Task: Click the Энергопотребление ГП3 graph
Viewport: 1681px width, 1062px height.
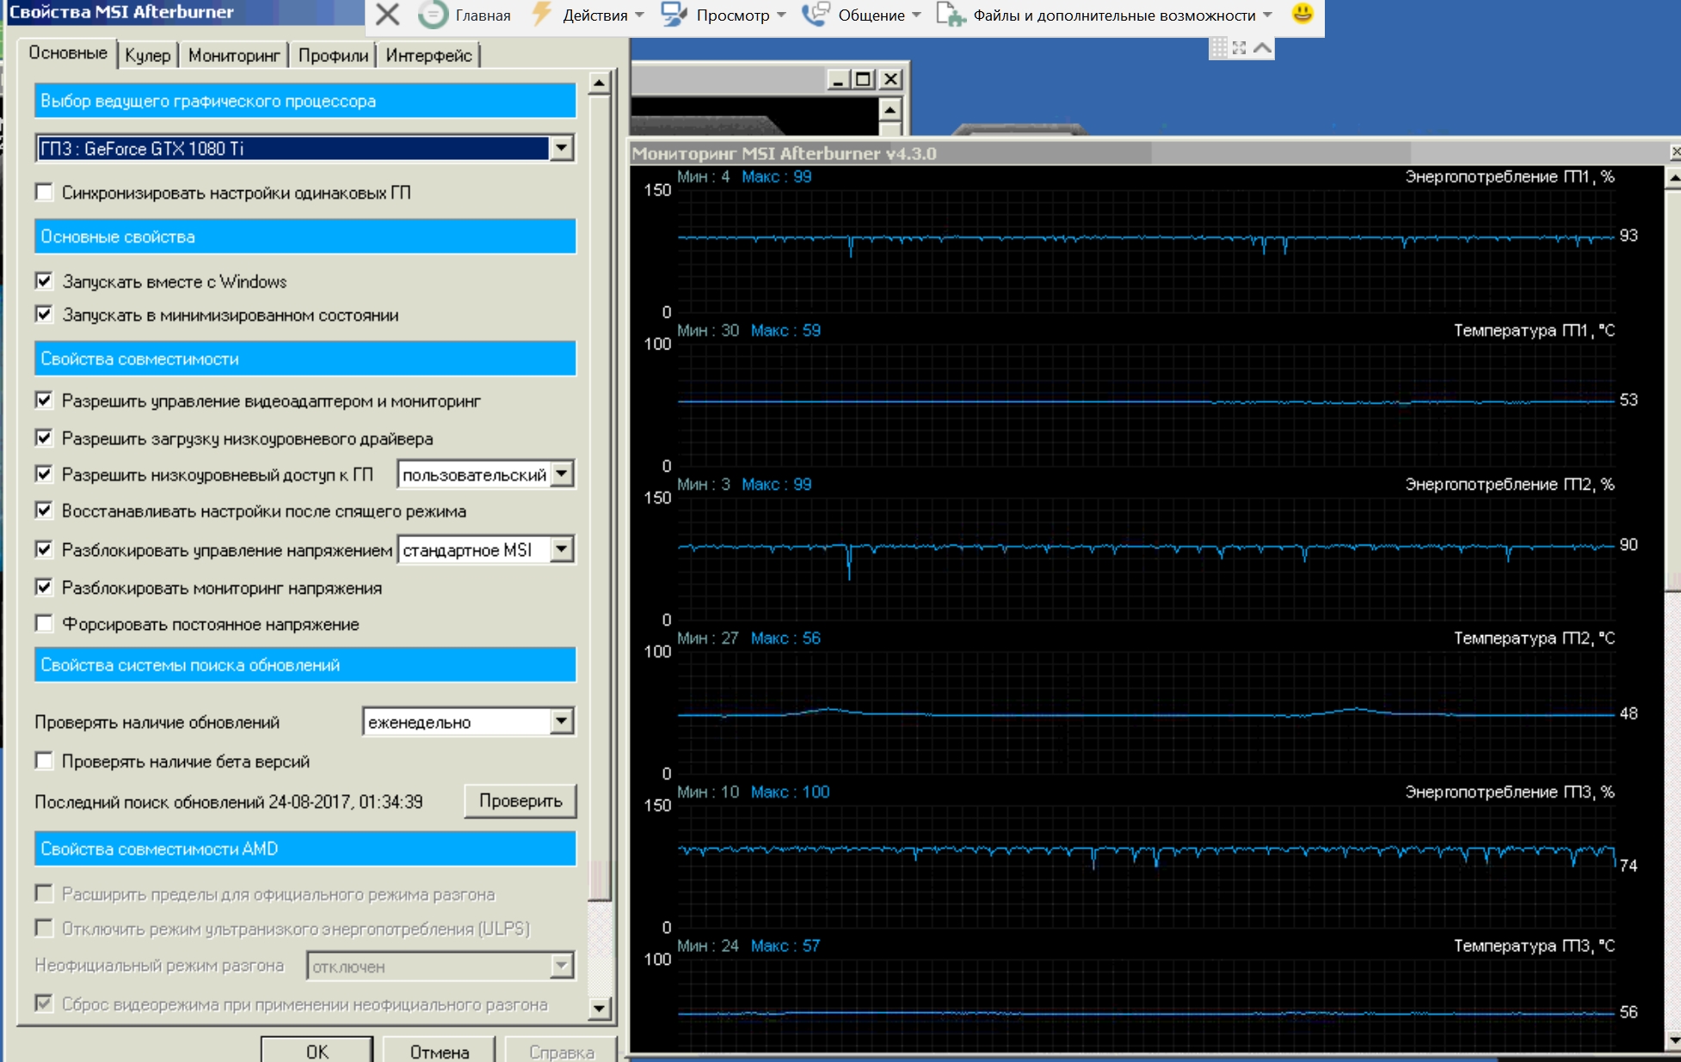Action: pyautogui.click(x=1146, y=867)
